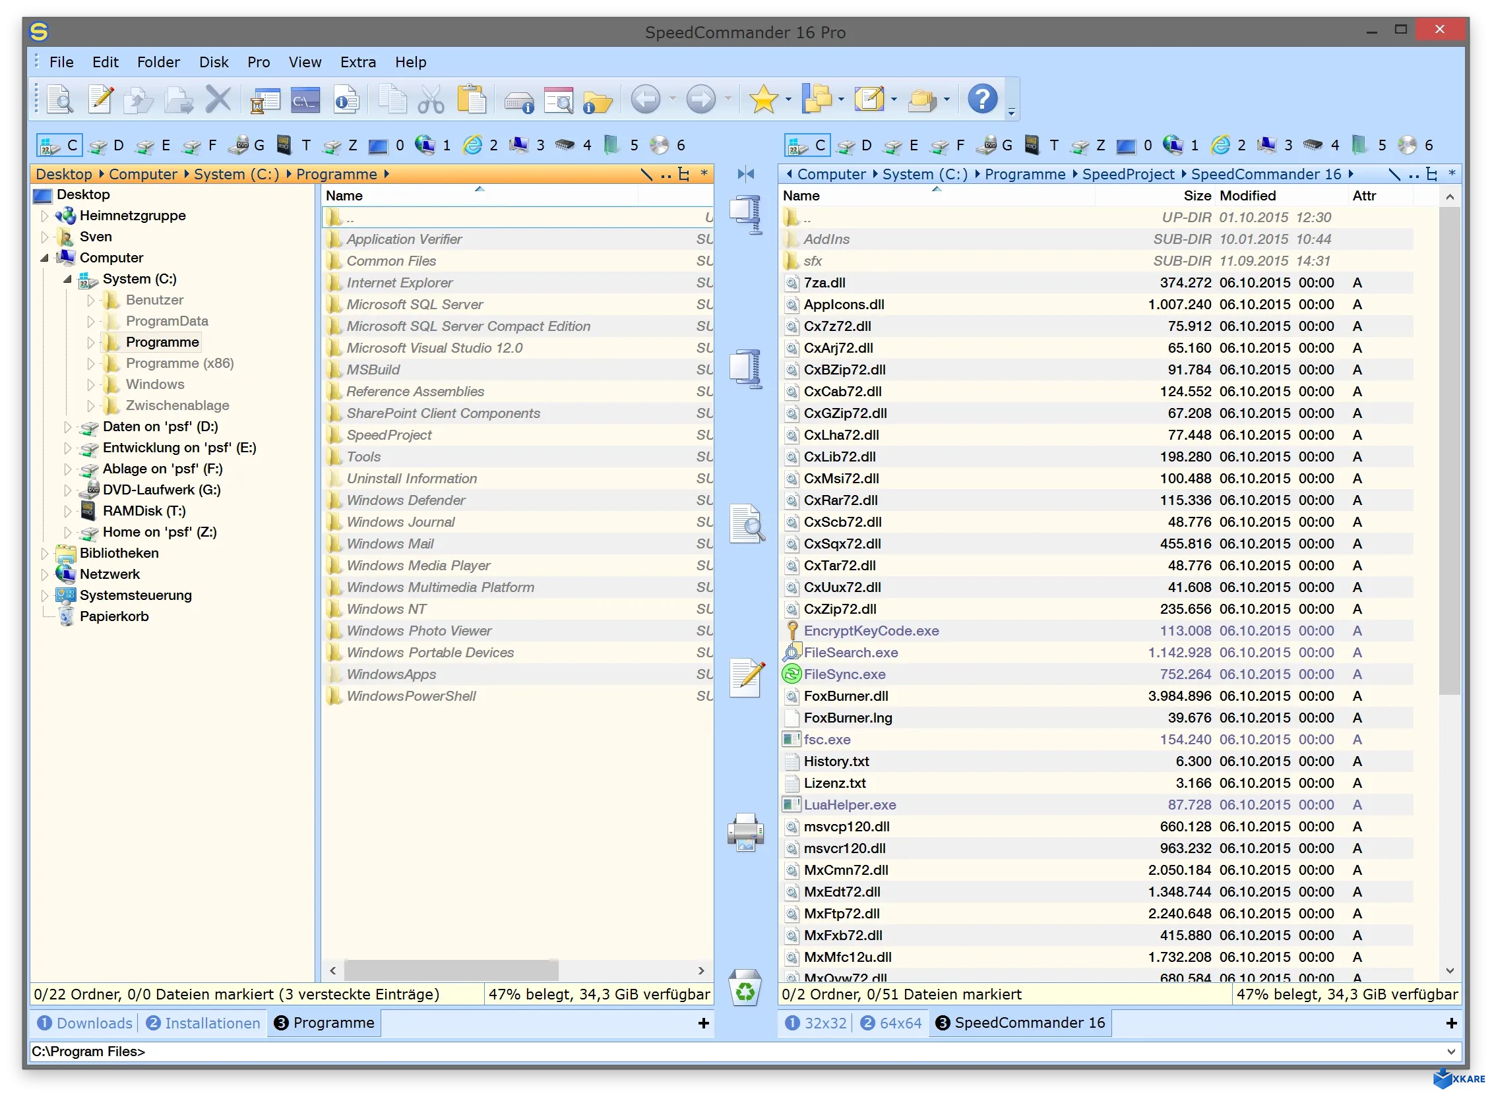Expand the Bibliotheken tree node
The width and height of the screenshot is (1492, 1097).
[44, 554]
